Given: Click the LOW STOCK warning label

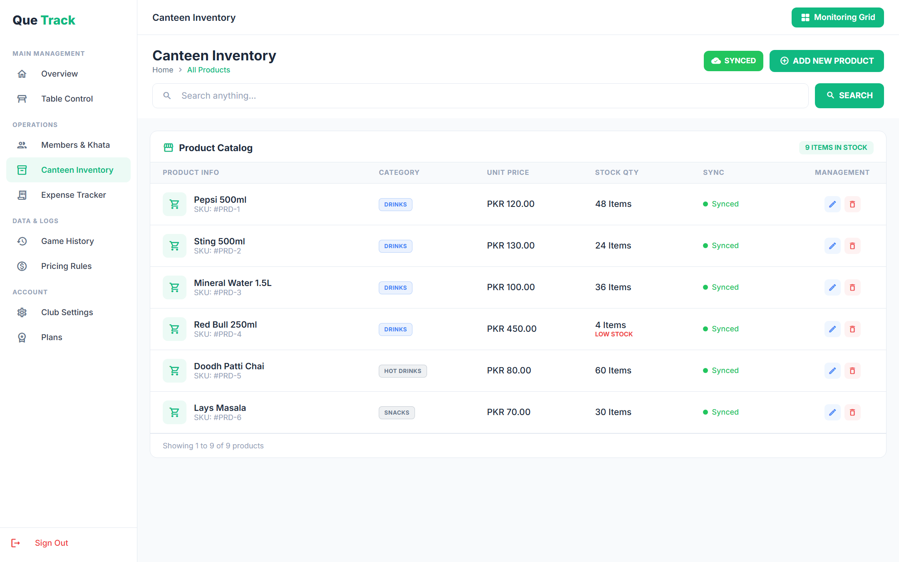Looking at the screenshot, I should point(613,334).
